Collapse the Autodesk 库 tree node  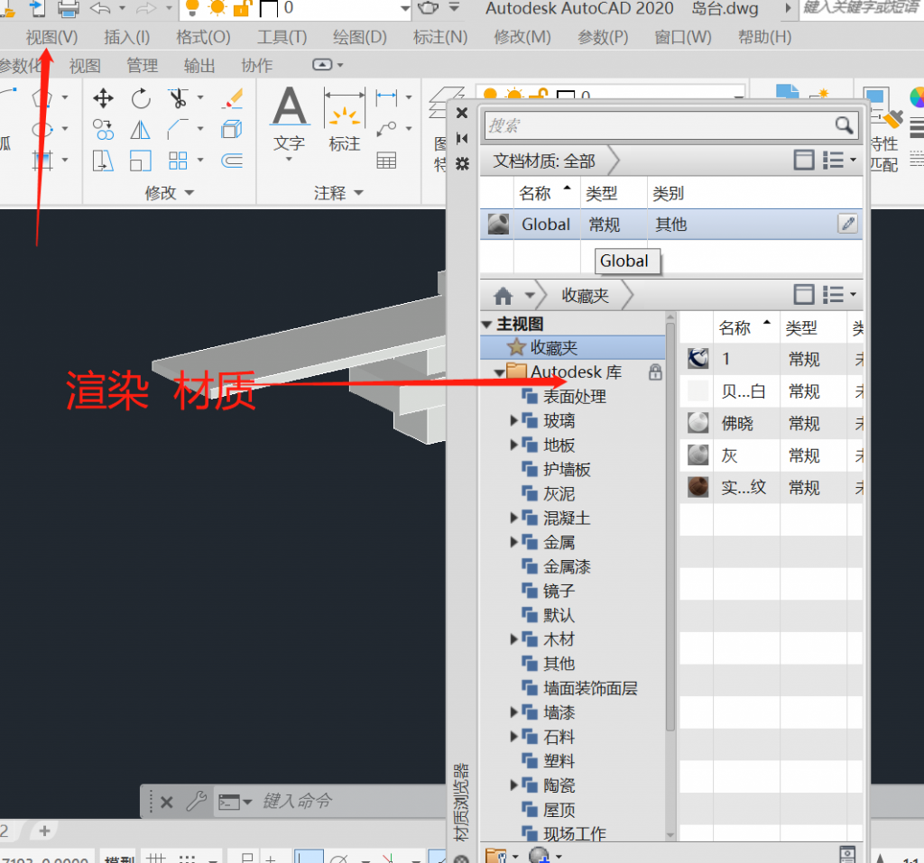[500, 372]
